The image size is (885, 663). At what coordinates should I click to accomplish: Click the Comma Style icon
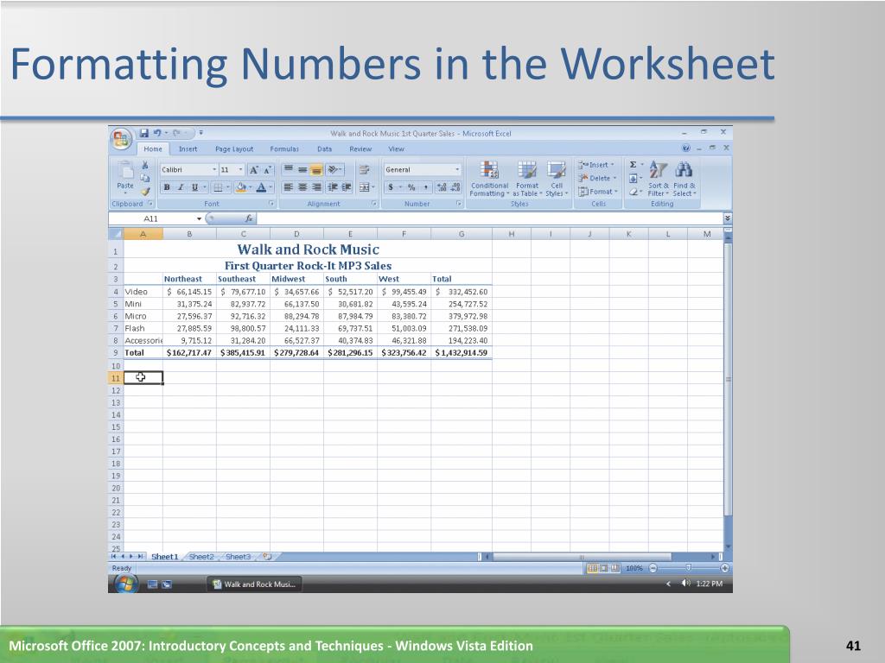click(425, 187)
